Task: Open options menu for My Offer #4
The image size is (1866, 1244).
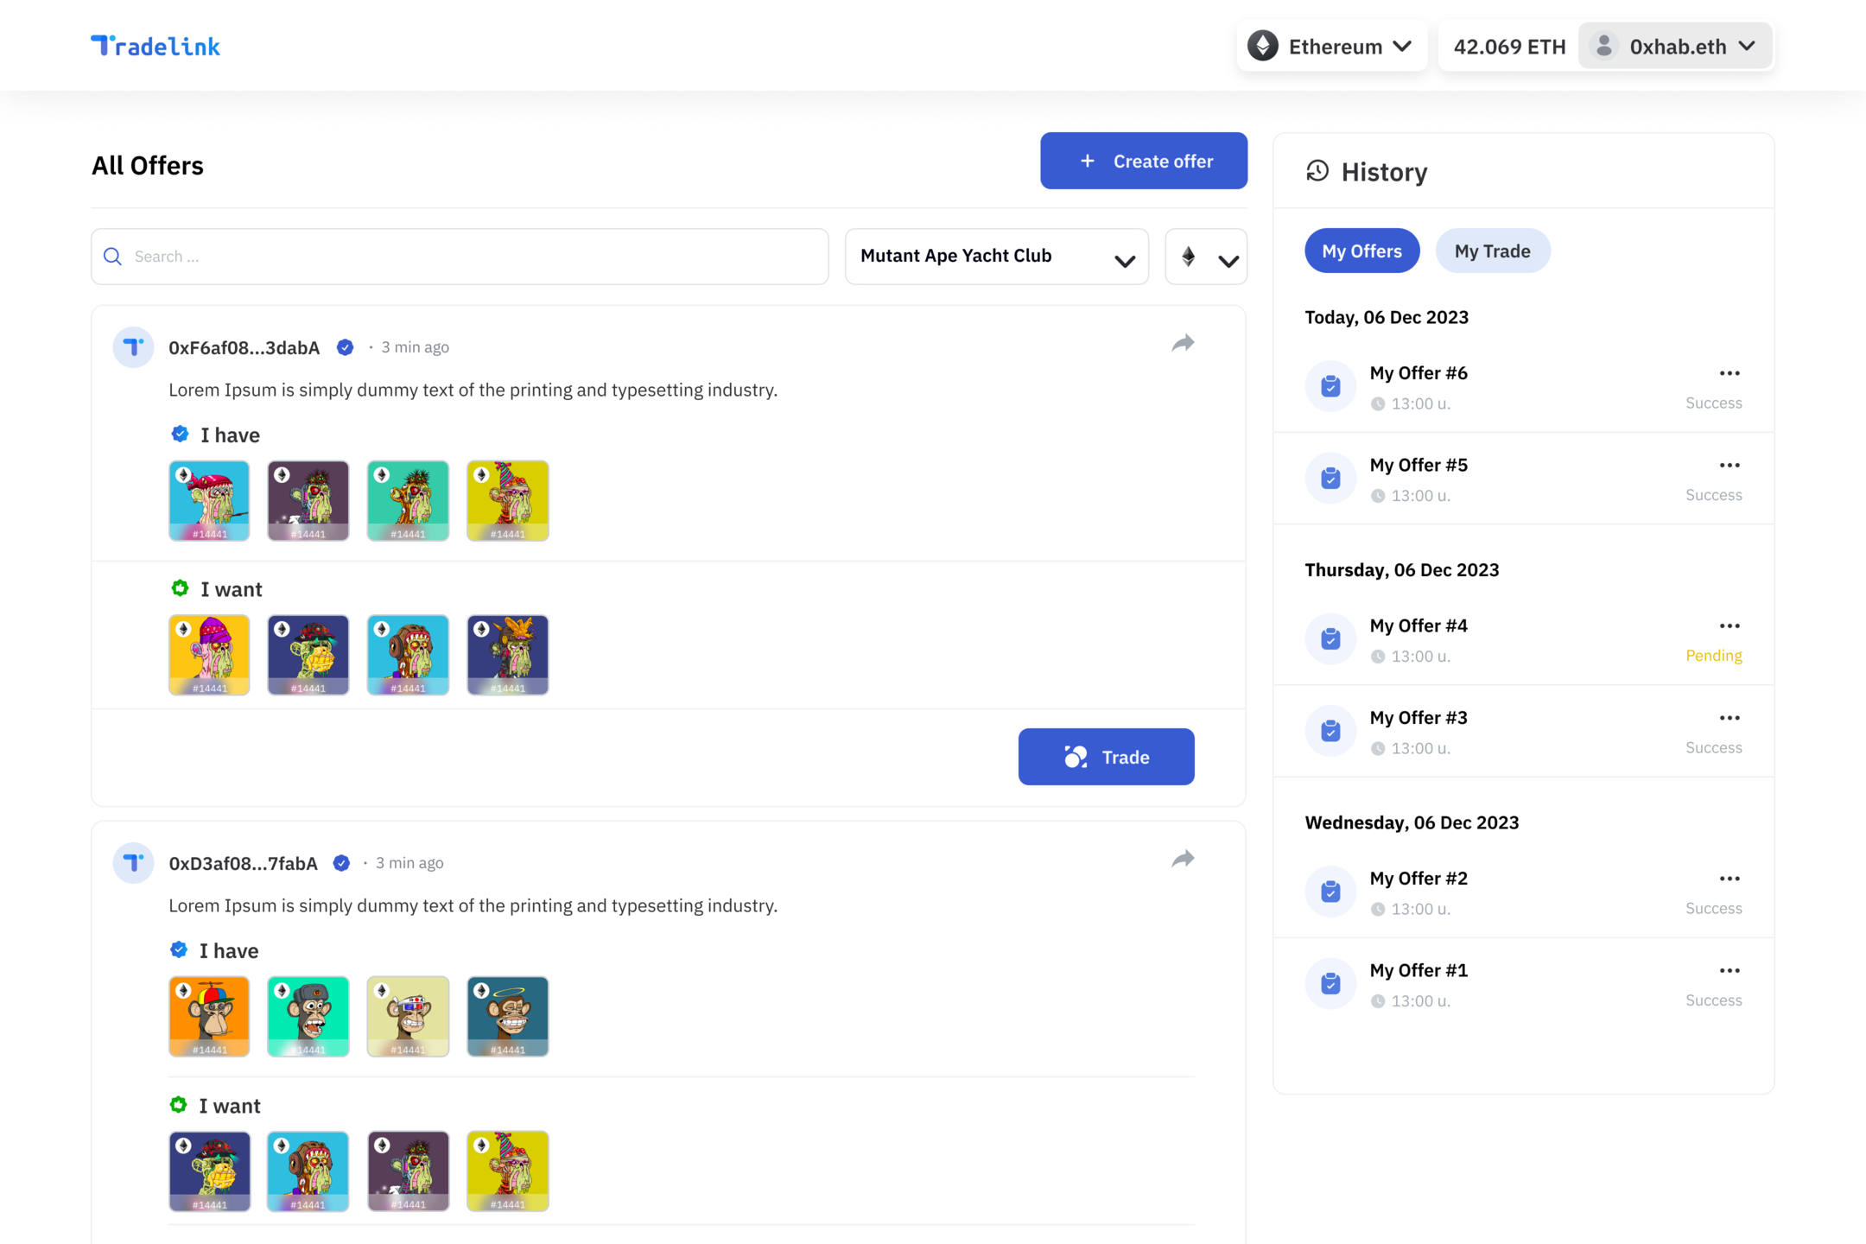Action: tap(1729, 625)
